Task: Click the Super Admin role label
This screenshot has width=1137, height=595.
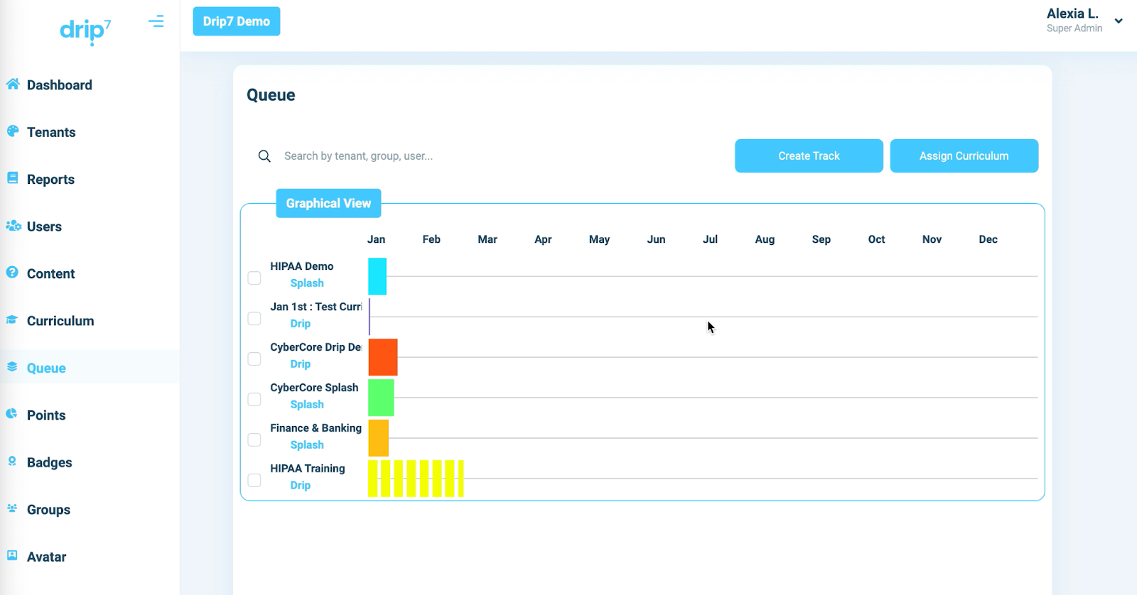Action: [1074, 28]
